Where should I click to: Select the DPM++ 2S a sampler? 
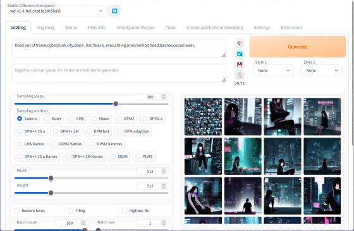point(31,131)
